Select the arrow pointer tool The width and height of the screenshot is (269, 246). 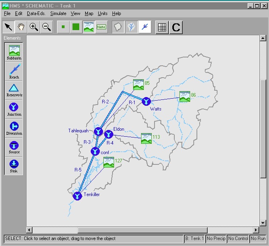point(8,27)
